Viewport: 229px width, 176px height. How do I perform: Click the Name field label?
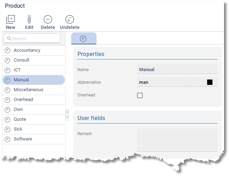coord(83,69)
